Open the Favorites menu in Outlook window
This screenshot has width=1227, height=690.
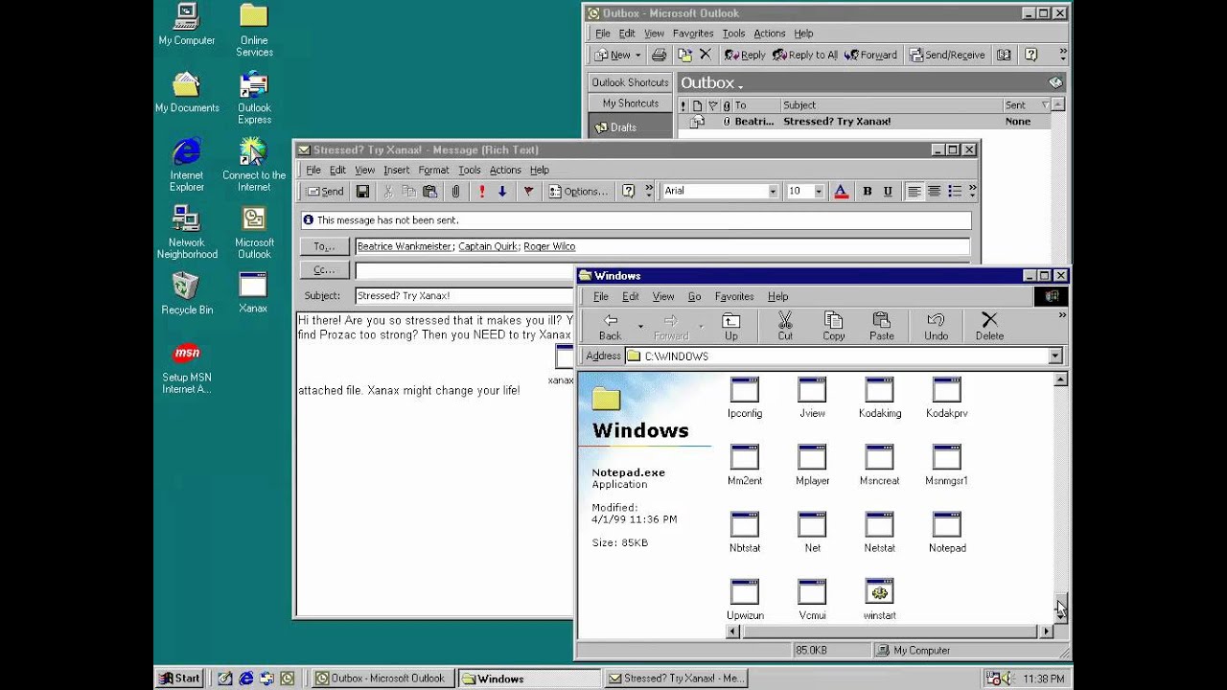click(693, 34)
